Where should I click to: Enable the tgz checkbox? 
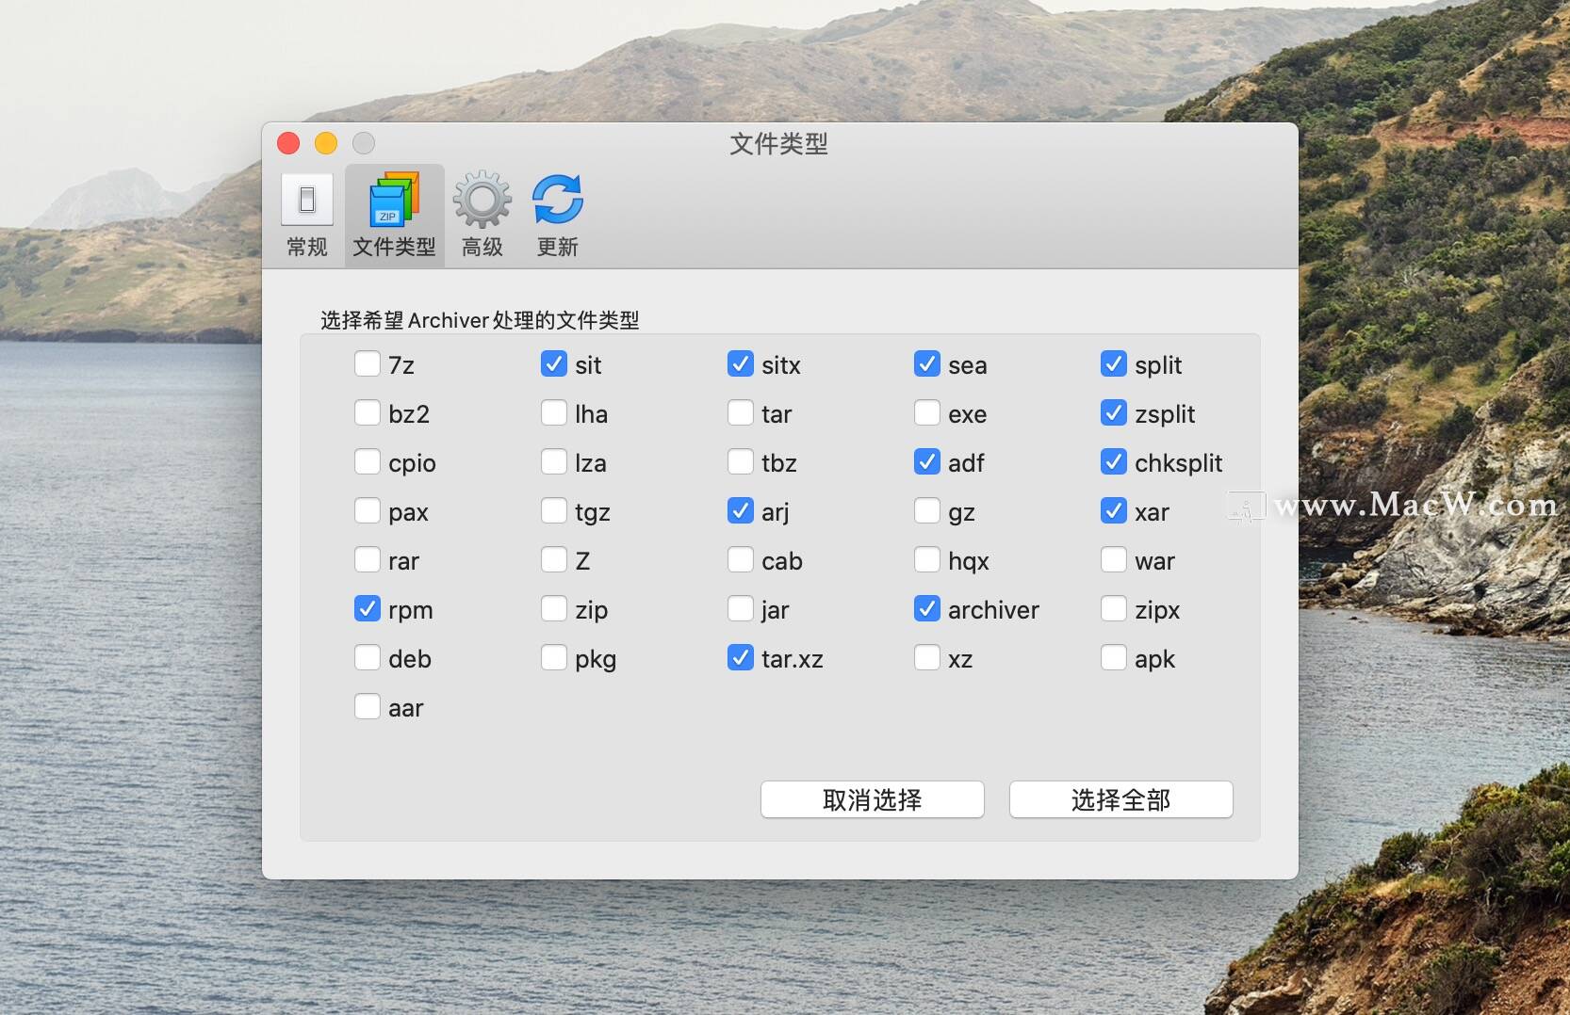pyautogui.click(x=554, y=510)
